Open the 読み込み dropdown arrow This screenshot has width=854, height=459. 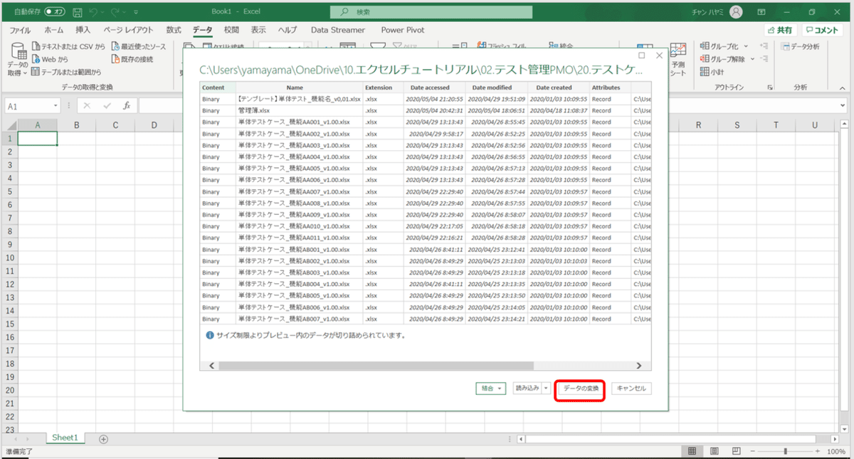546,389
